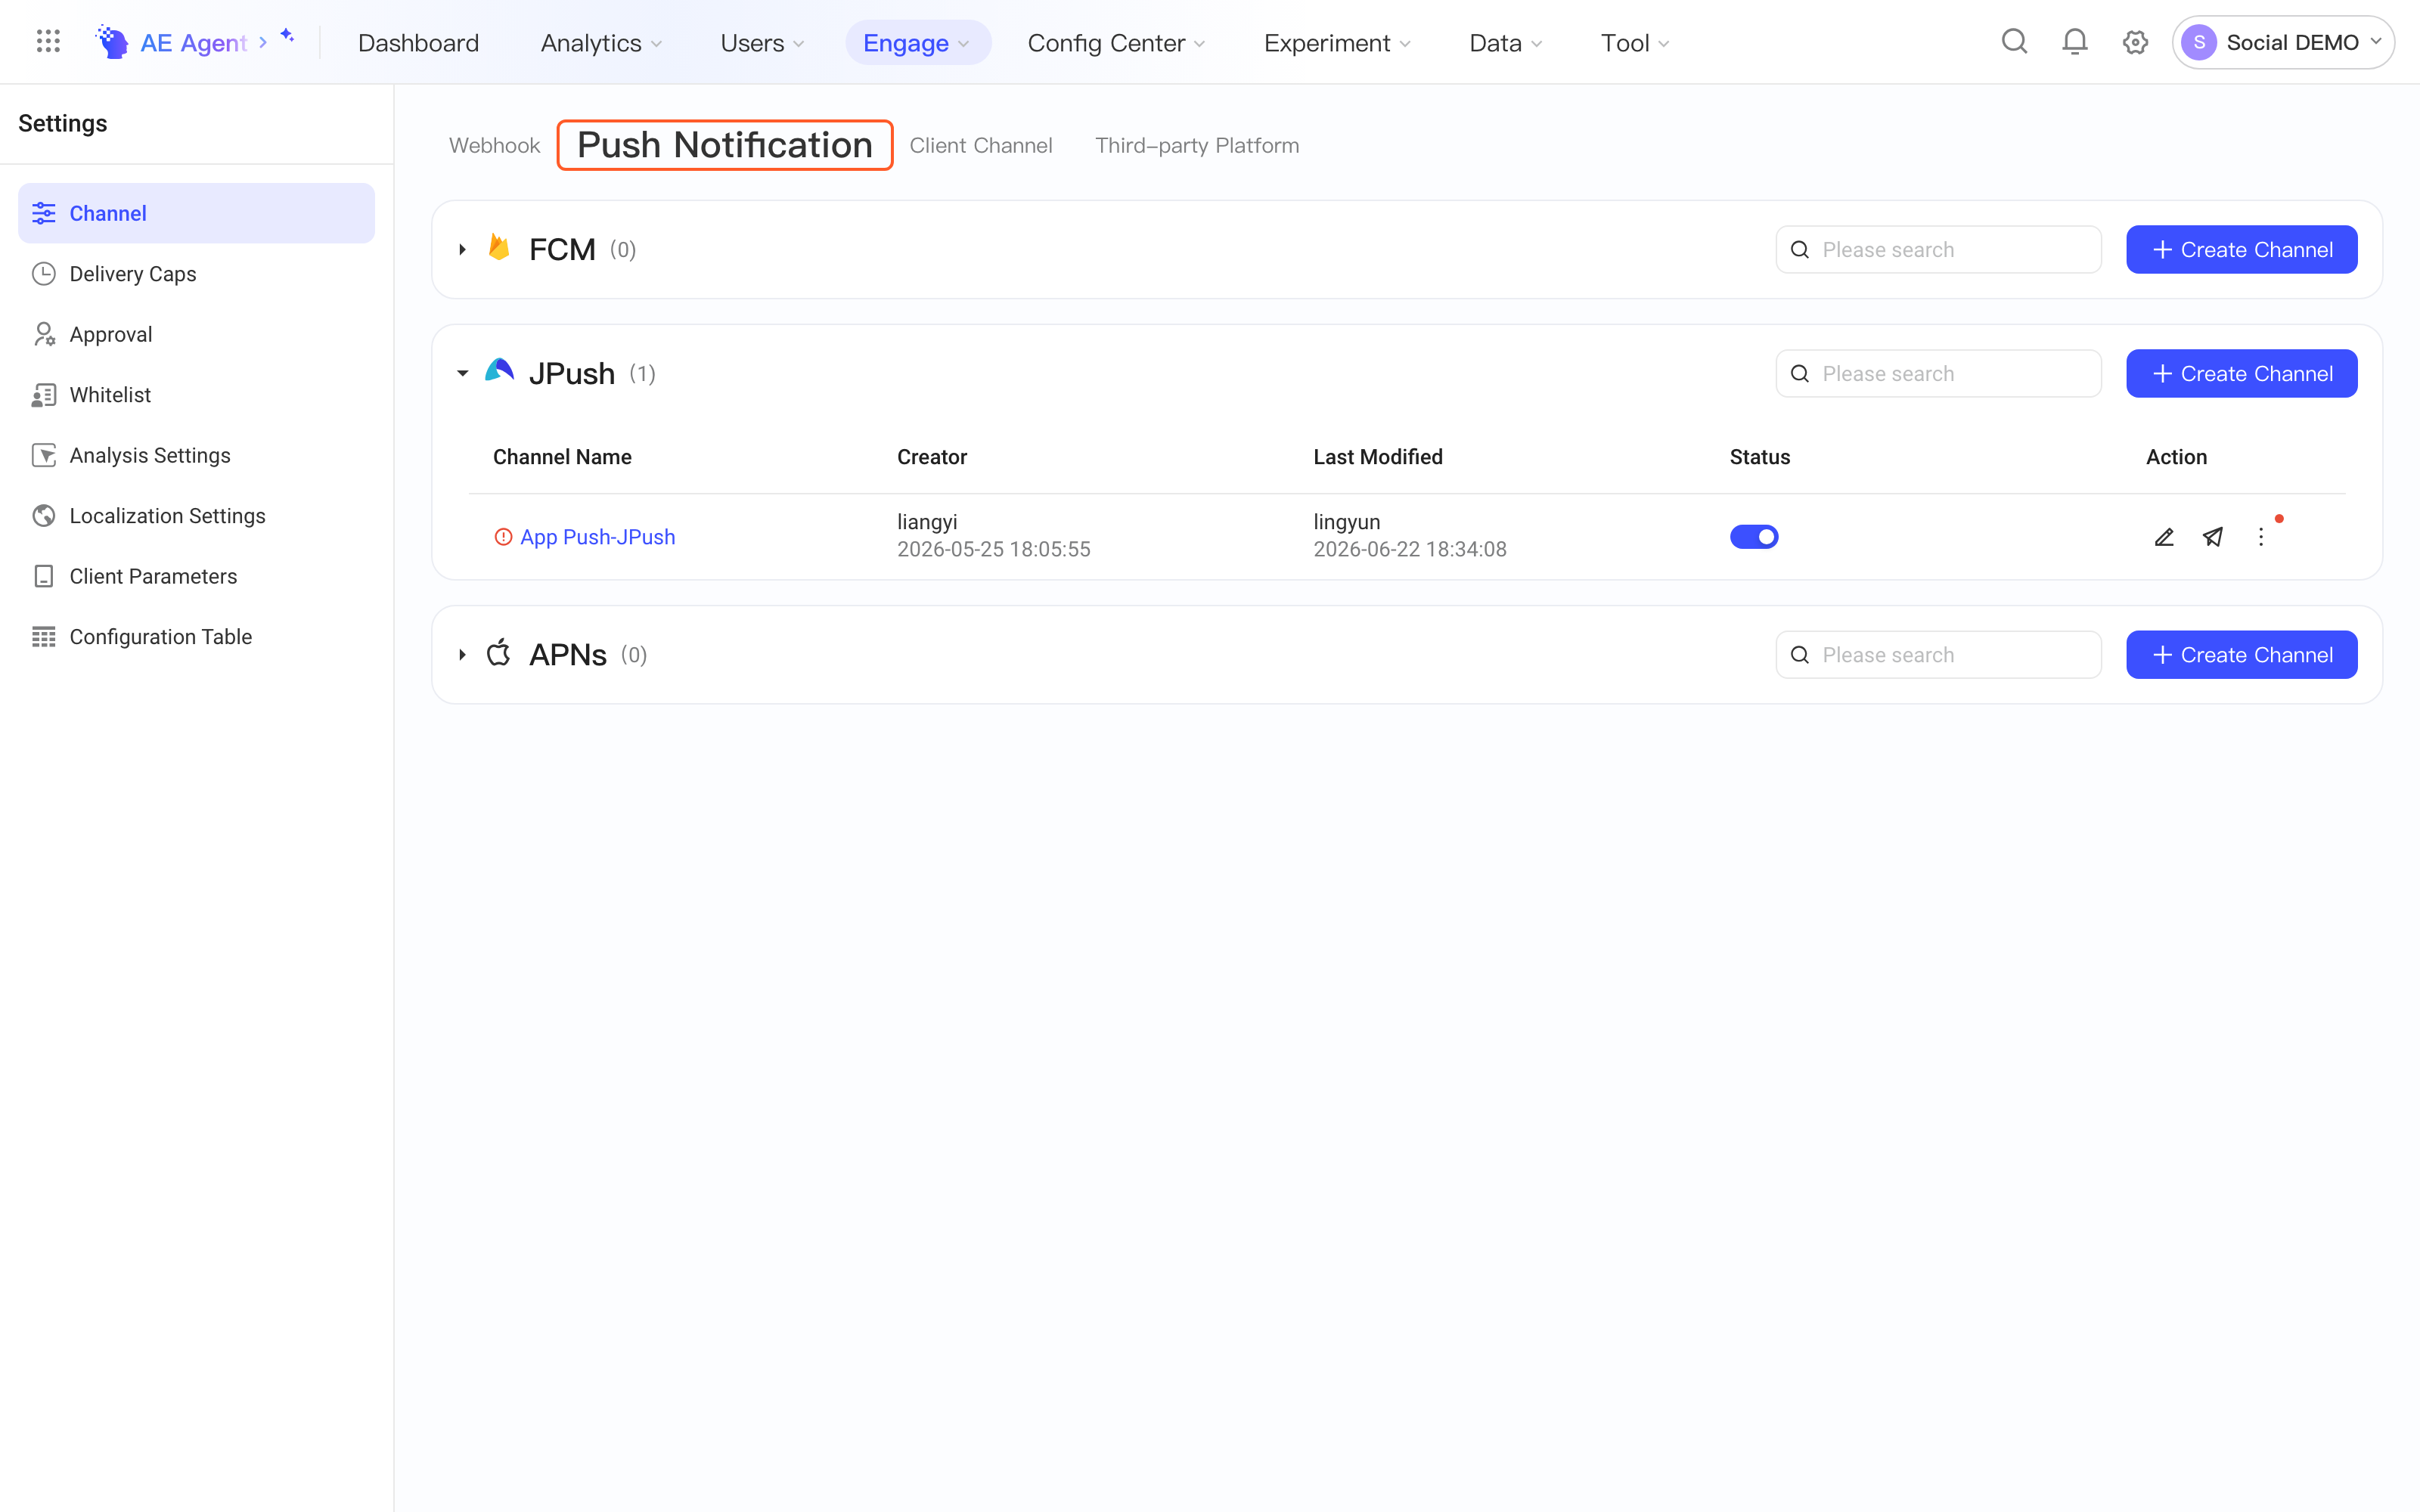Open Client Parameters in sidebar
The height and width of the screenshot is (1512, 2420).
tap(196, 576)
